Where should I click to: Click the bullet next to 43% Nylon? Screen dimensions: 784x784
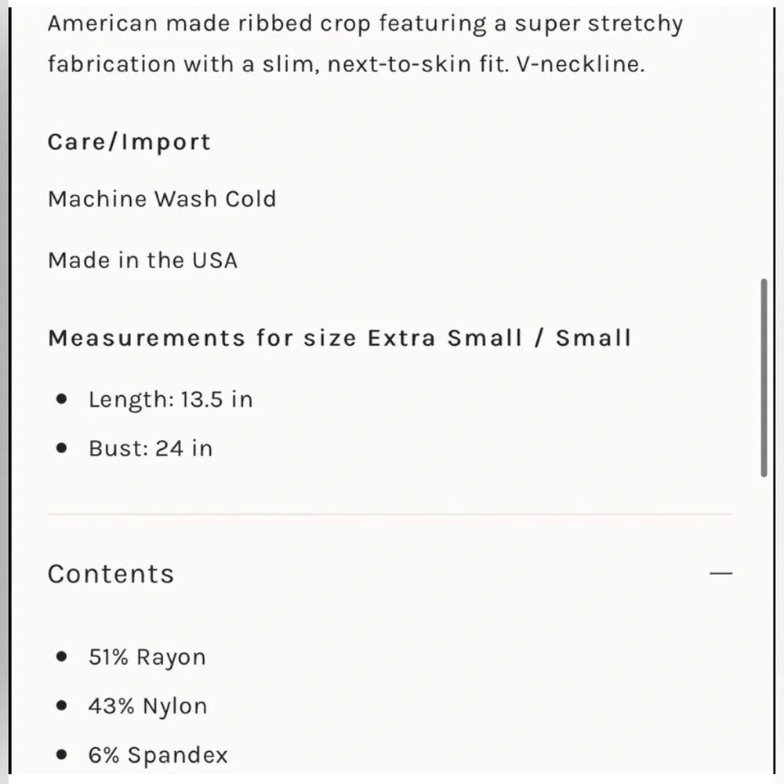tap(61, 706)
